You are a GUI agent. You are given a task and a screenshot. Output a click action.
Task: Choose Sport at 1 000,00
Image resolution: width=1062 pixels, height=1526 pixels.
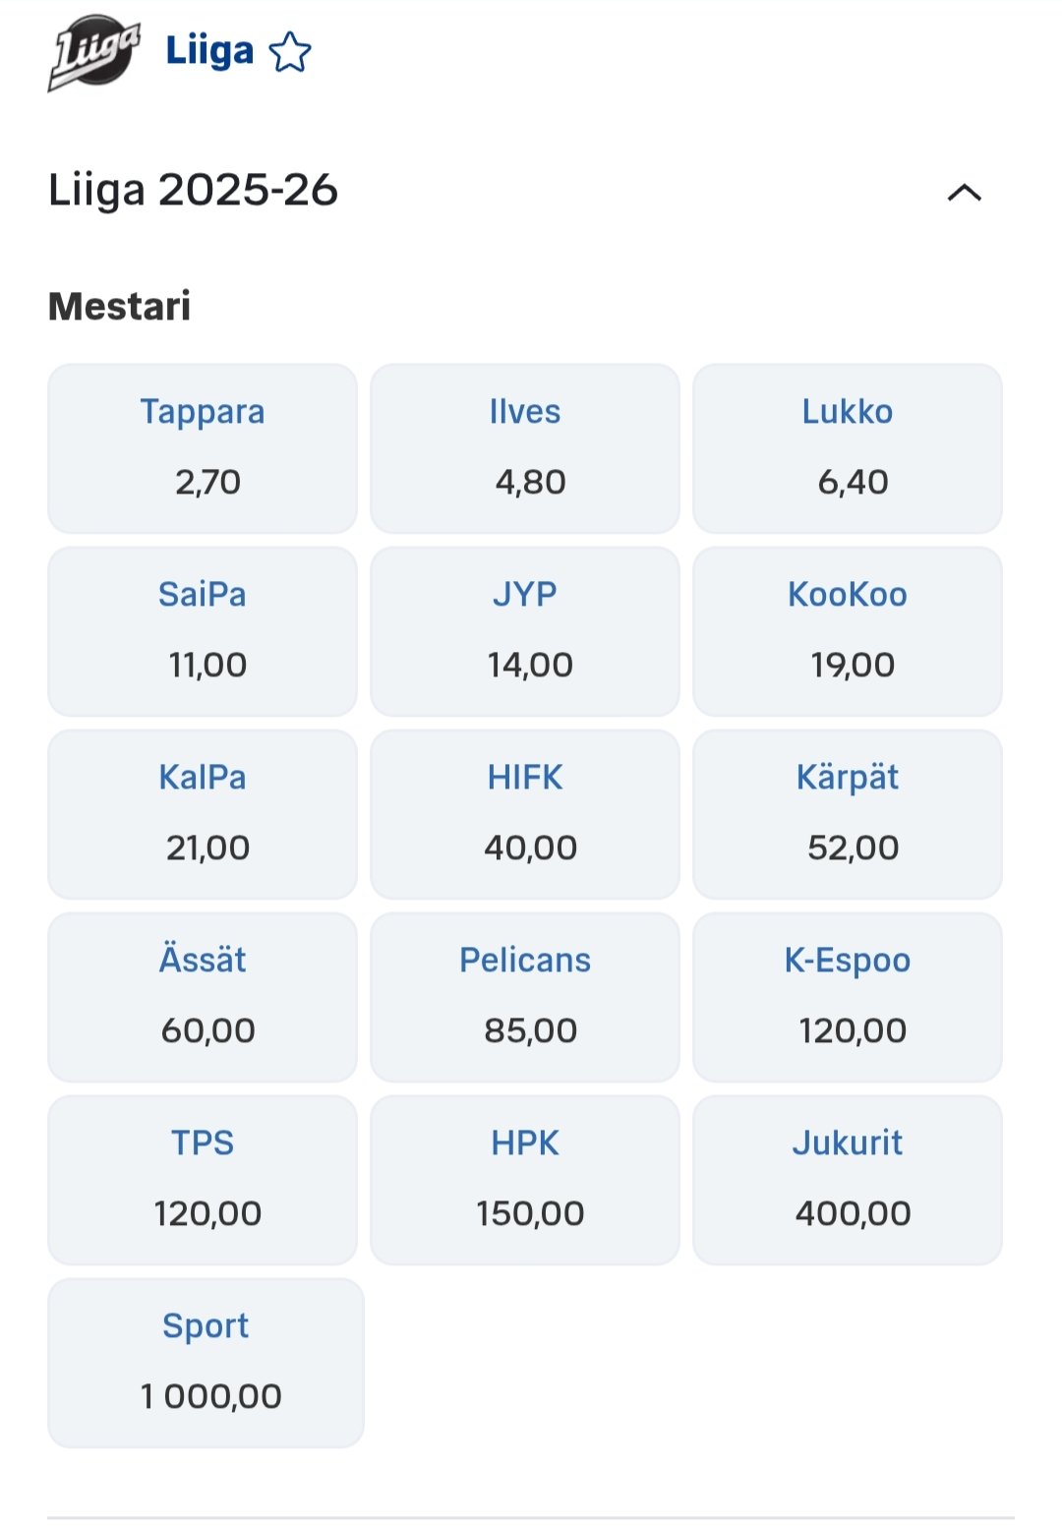[206, 1363]
